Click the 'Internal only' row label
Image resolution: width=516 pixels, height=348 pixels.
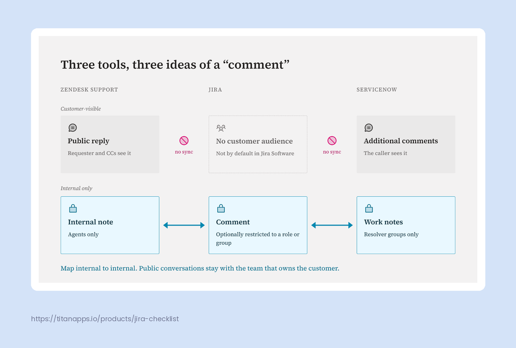pos(77,188)
